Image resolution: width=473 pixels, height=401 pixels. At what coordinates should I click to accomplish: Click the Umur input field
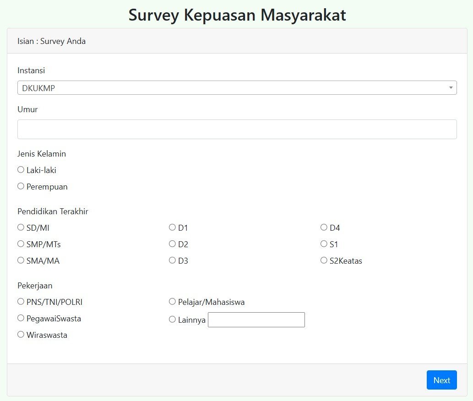tap(237, 130)
